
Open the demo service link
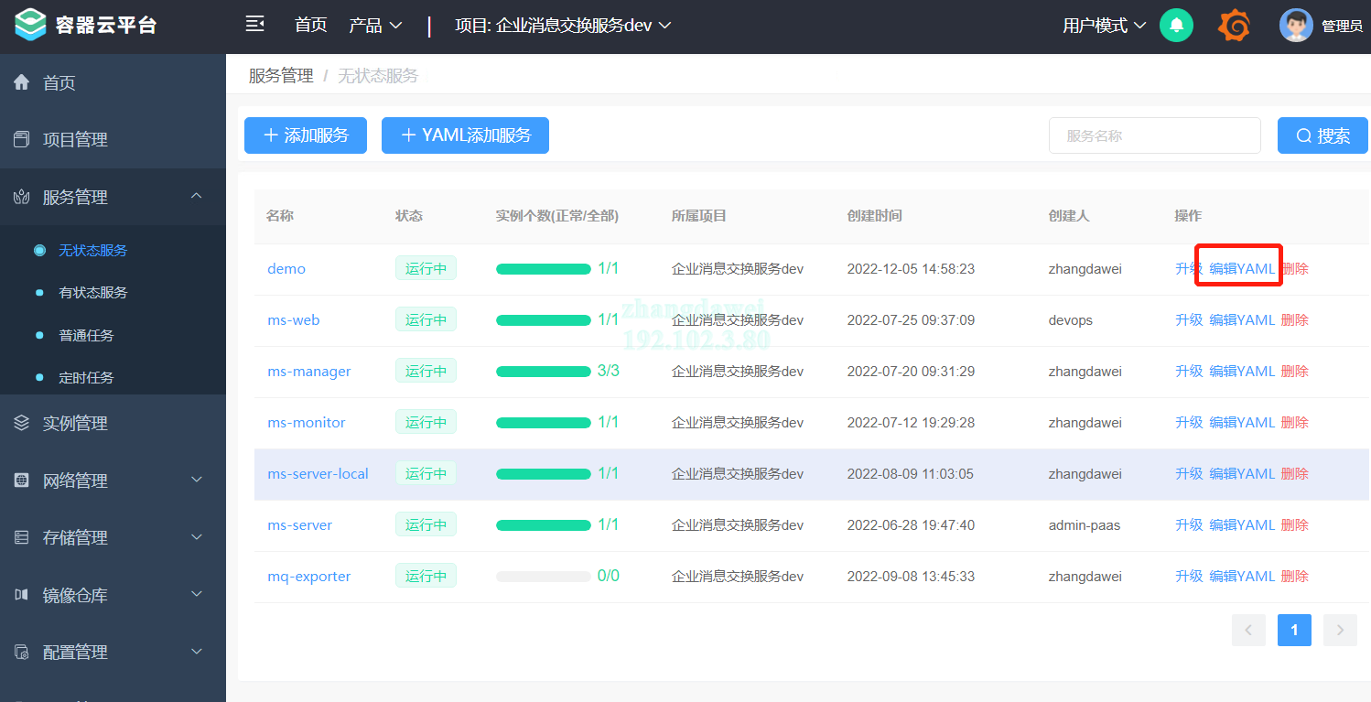(286, 269)
